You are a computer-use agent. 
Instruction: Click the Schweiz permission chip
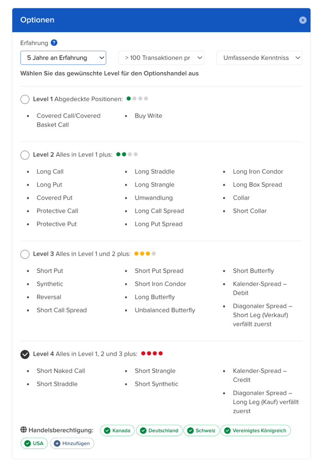(201, 431)
